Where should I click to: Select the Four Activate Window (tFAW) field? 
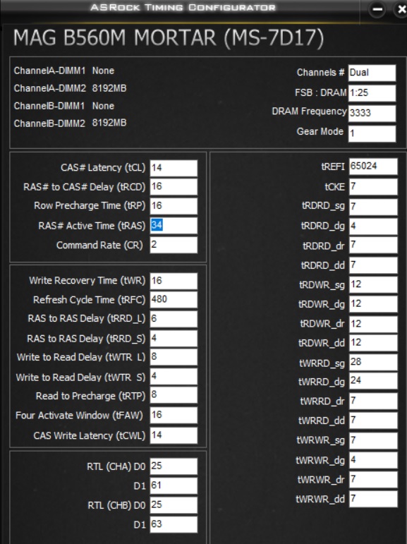click(x=174, y=416)
